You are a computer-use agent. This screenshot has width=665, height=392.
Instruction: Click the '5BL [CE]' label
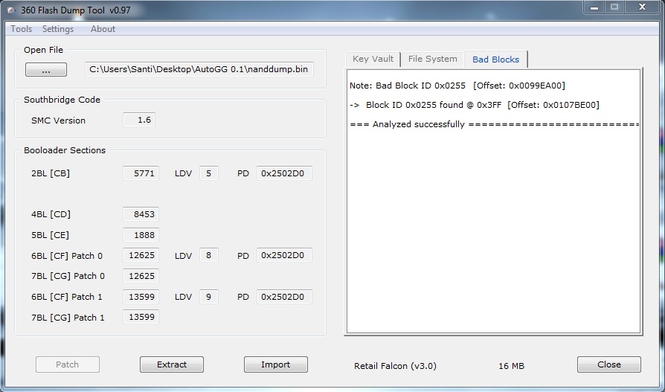pos(50,235)
